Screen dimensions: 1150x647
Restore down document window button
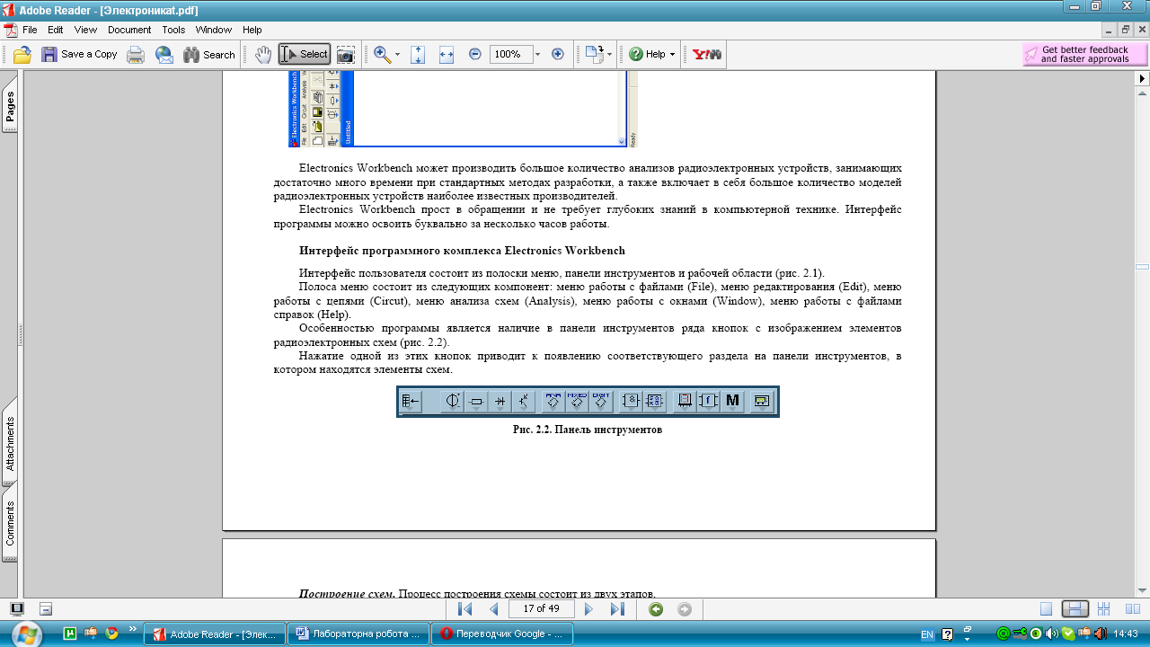tap(1125, 30)
